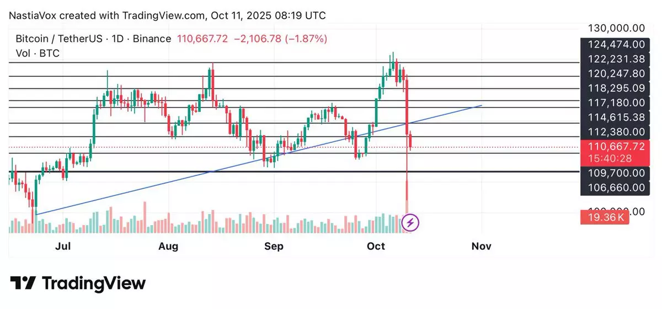
Task: Click the purple lightning bolt icon
Action: click(410, 223)
